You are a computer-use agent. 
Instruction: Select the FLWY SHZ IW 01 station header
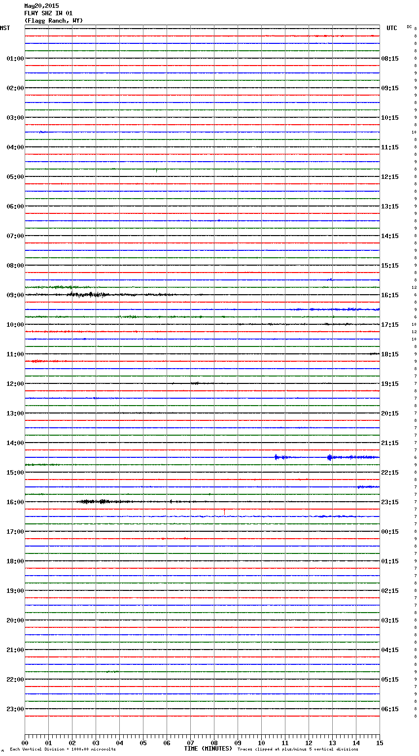[x=48, y=13]
